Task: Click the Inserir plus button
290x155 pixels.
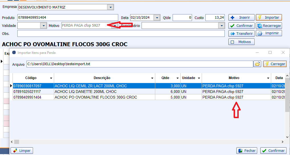Action: point(241,18)
